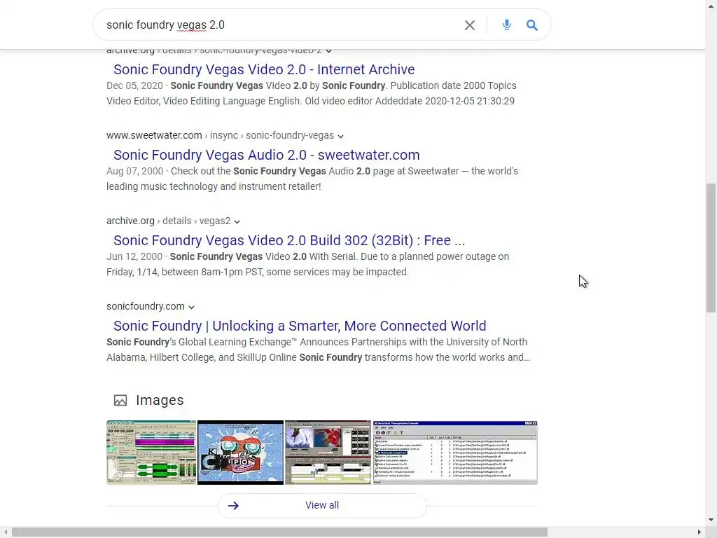Image resolution: width=717 pixels, height=538 pixels.
Task: Click the scroll left arrow
Action: tap(5, 532)
